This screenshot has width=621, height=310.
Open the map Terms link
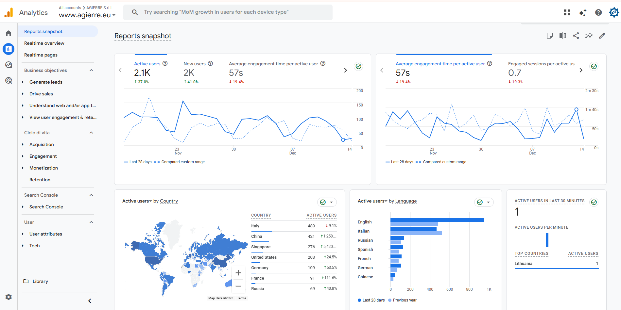coord(242,298)
